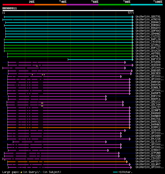Open hit UniRef100_B4MX32
This screenshot has width=165, height=174.
tap(148, 122)
